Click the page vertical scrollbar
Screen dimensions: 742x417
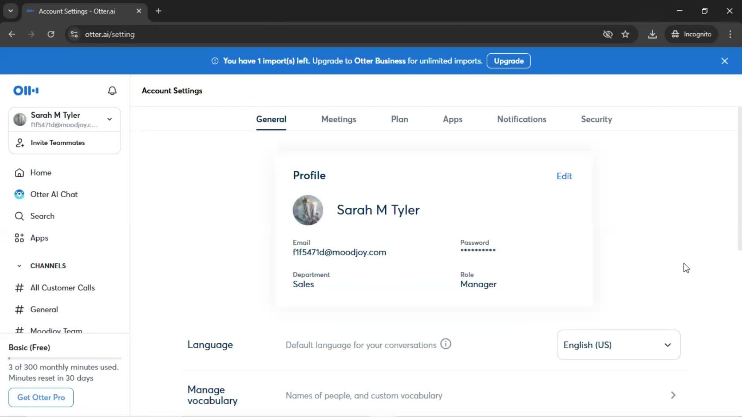pos(739,179)
